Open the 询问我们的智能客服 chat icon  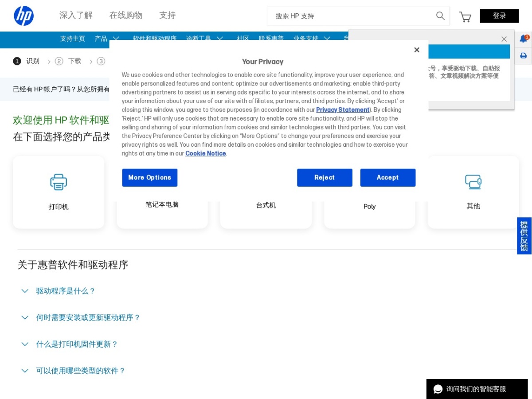[x=438, y=389]
